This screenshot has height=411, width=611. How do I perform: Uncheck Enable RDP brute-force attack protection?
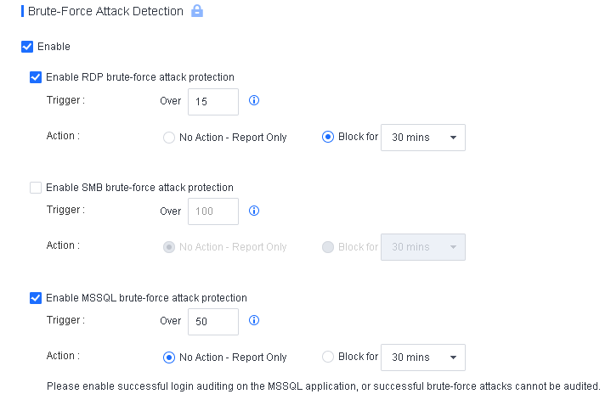pyautogui.click(x=36, y=77)
